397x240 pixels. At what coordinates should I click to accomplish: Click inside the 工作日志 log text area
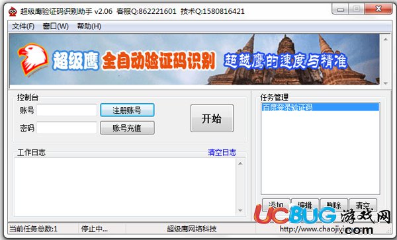pos(125,186)
